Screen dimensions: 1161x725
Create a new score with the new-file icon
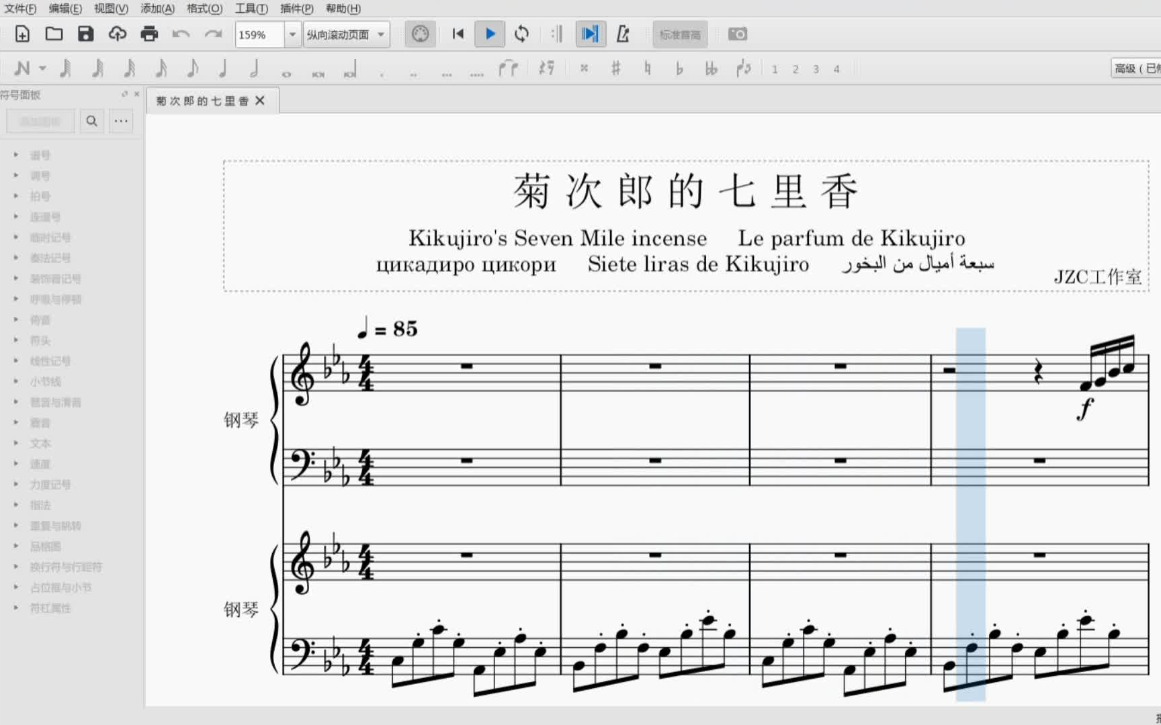22,34
